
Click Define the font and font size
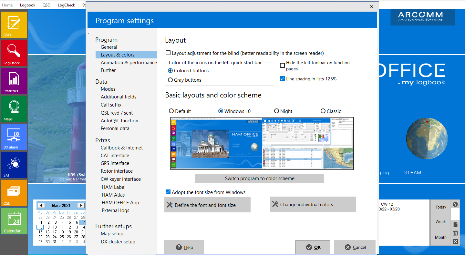207,205
